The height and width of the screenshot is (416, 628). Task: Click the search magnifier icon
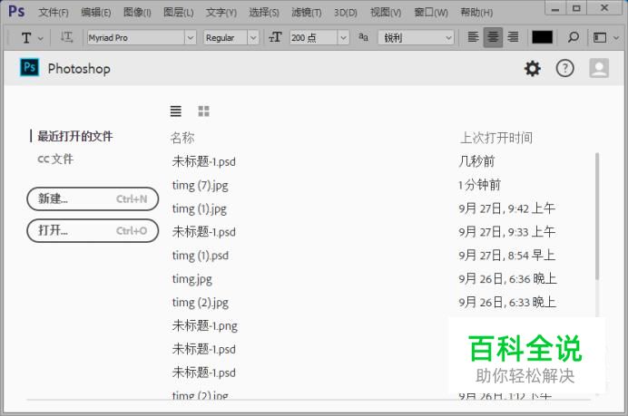574,37
